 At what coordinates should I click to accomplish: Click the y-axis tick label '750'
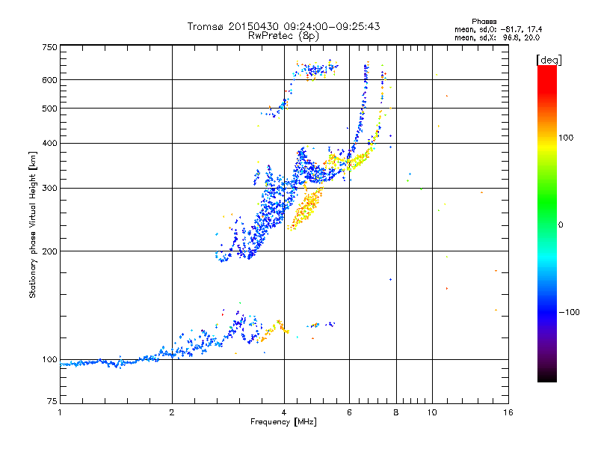click(x=49, y=47)
